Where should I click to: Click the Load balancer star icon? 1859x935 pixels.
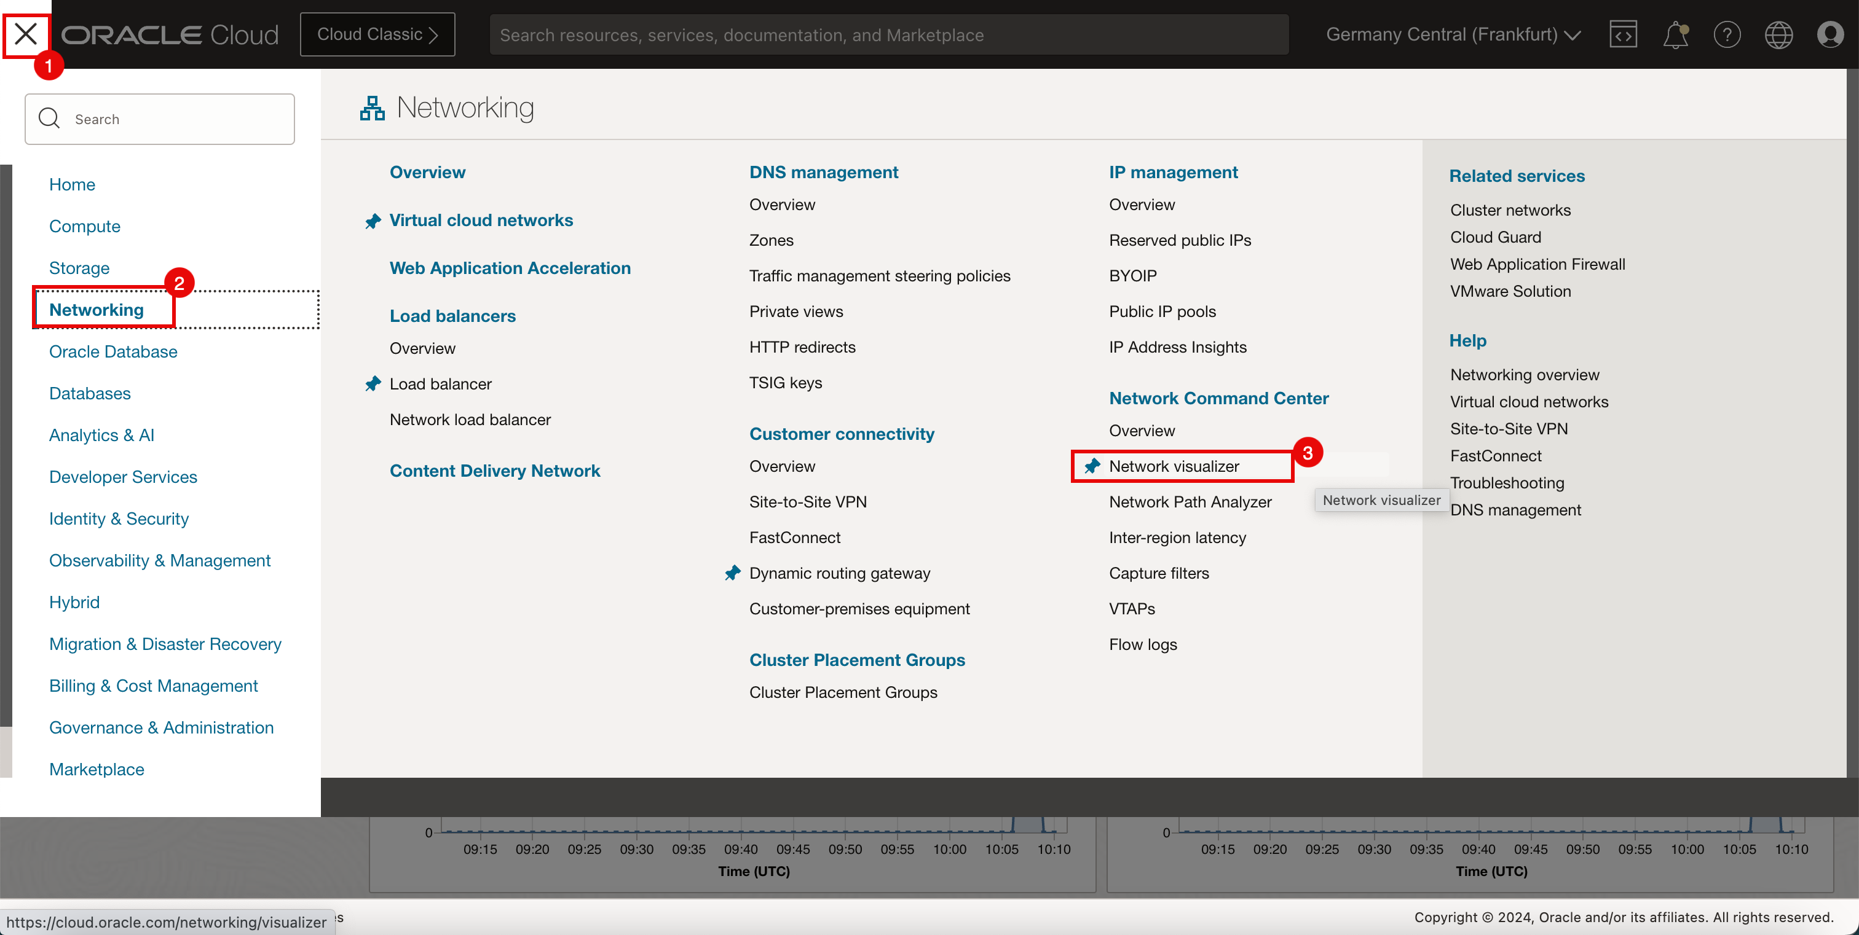374,384
